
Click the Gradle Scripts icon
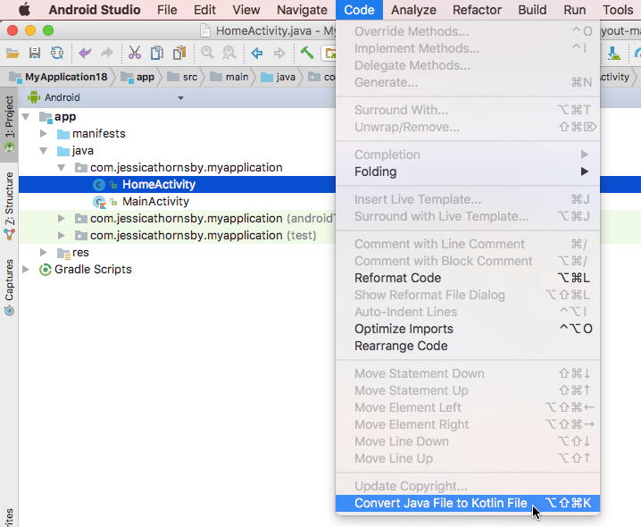tap(45, 270)
